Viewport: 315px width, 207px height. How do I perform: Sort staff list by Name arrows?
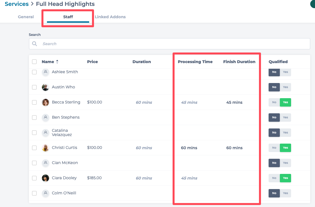[x=57, y=62]
